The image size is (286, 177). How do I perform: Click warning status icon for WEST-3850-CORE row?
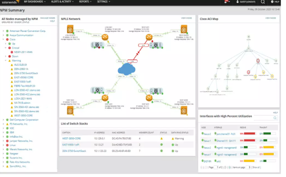pos(162,139)
